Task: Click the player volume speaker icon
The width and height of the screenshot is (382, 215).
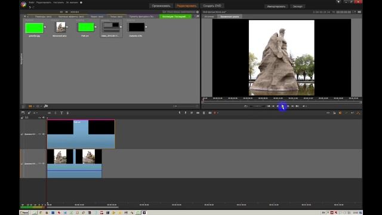Action: coord(304,106)
